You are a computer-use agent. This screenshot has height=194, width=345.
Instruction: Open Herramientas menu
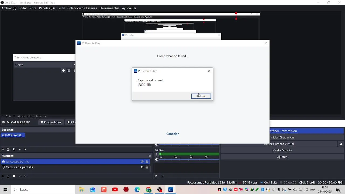pyautogui.click(x=109, y=8)
